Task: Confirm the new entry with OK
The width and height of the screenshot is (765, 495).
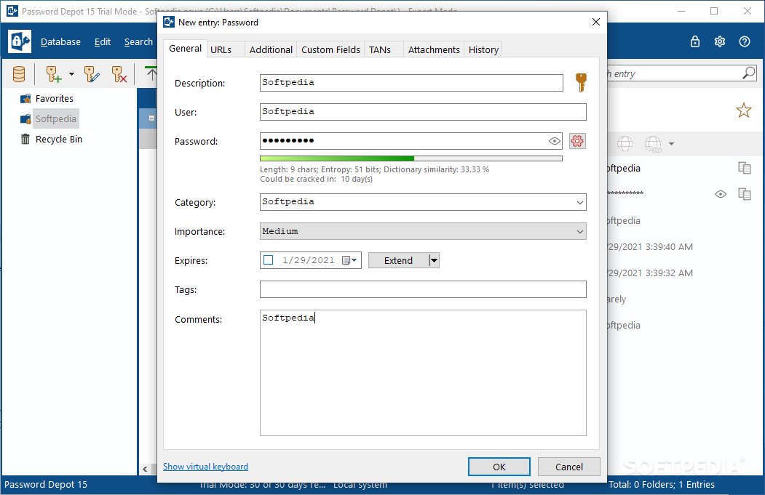Action: pos(499,467)
